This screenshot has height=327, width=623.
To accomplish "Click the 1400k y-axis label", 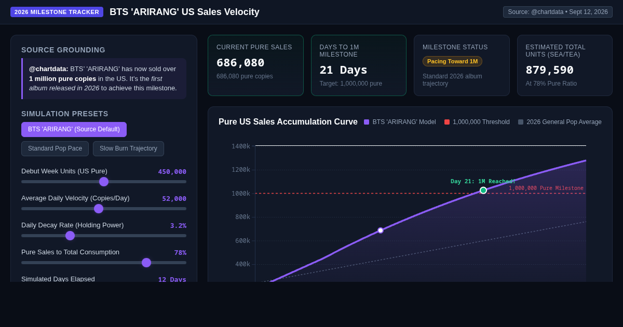I will click(x=241, y=146).
